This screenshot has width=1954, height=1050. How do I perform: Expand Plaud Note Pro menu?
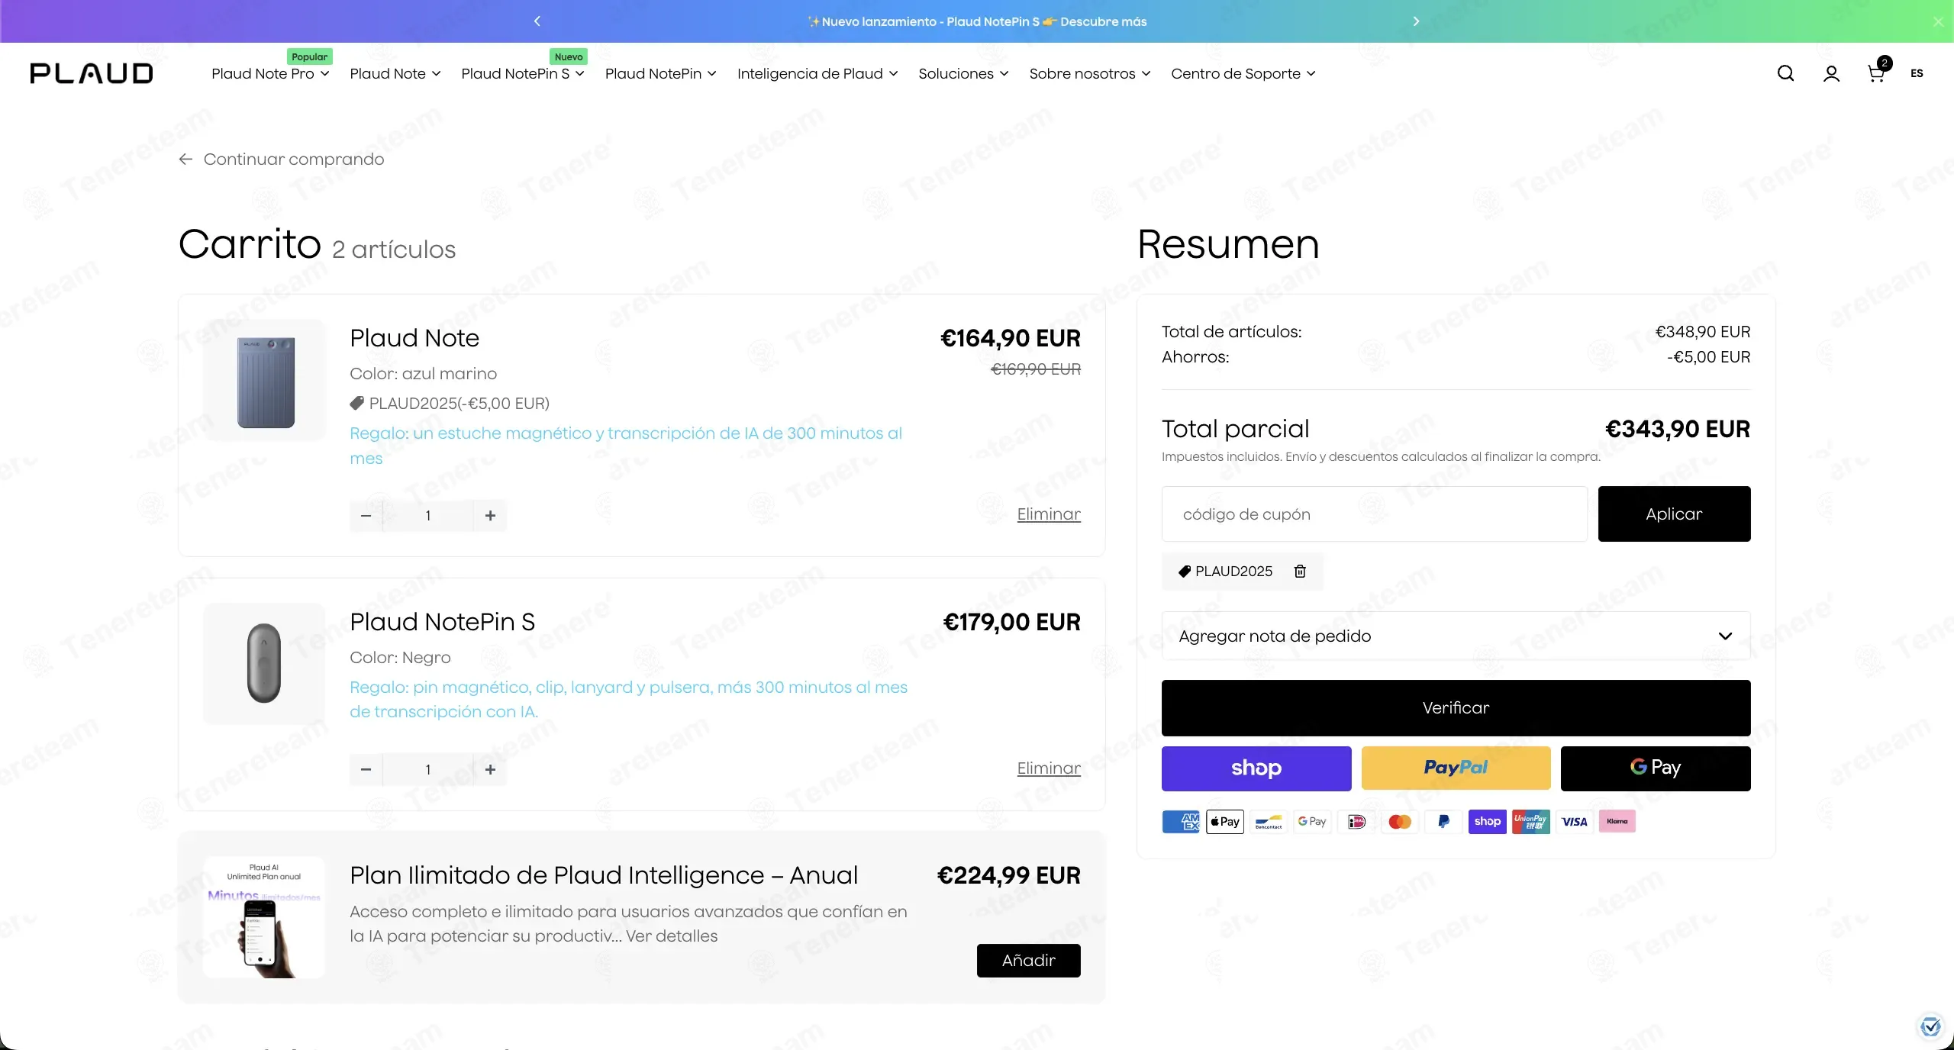tap(270, 74)
